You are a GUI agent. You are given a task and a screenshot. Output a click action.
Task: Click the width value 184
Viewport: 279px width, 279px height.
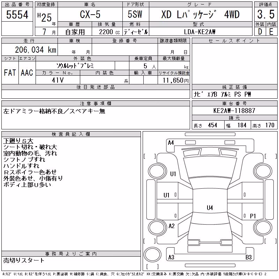[x=242, y=125]
